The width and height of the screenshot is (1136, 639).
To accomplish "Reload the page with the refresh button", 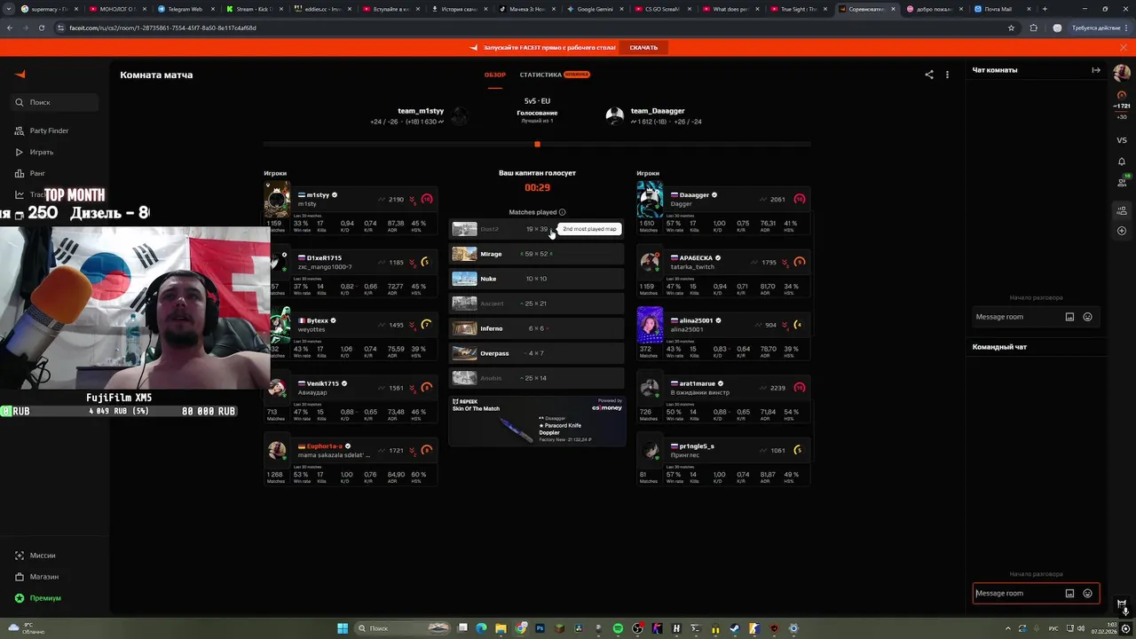I will [x=41, y=28].
